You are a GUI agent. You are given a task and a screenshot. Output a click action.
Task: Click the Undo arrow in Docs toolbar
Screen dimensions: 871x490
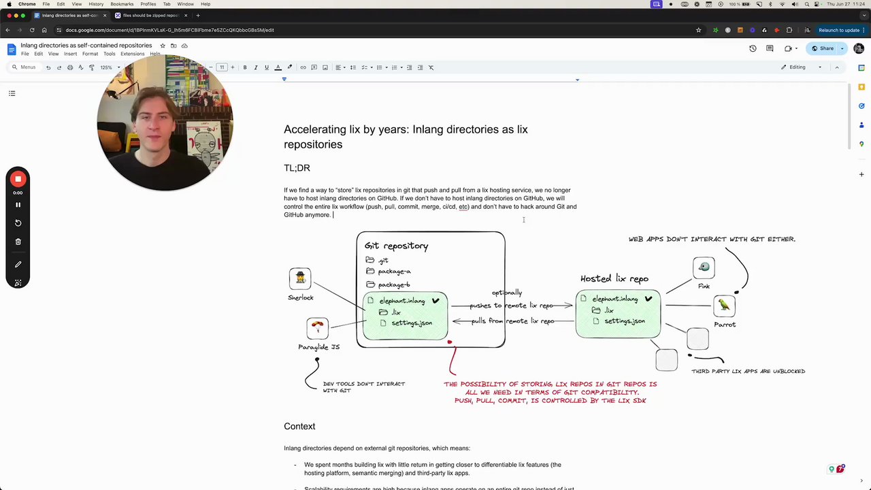(x=48, y=67)
